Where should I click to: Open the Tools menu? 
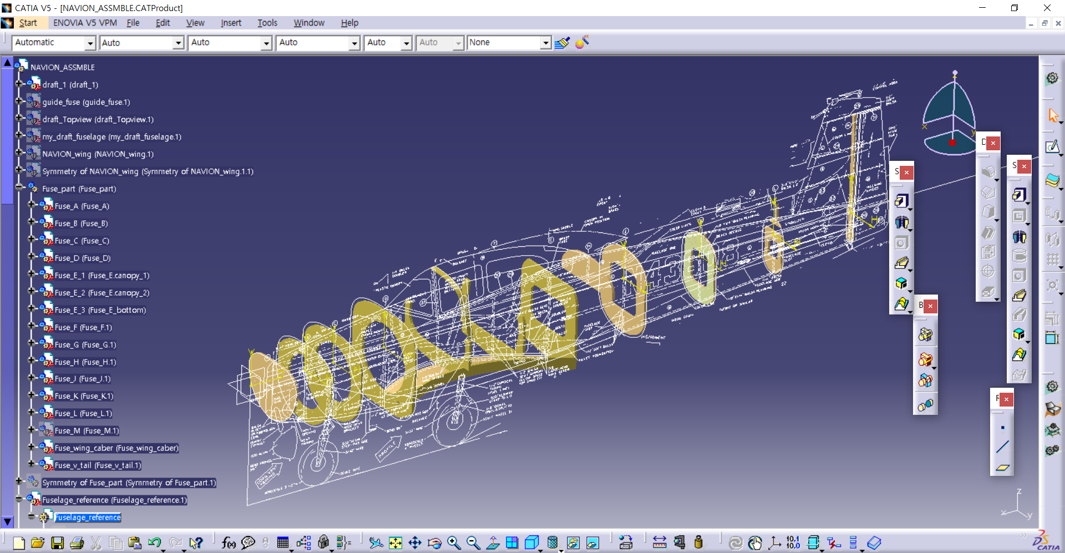tap(267, 23)
